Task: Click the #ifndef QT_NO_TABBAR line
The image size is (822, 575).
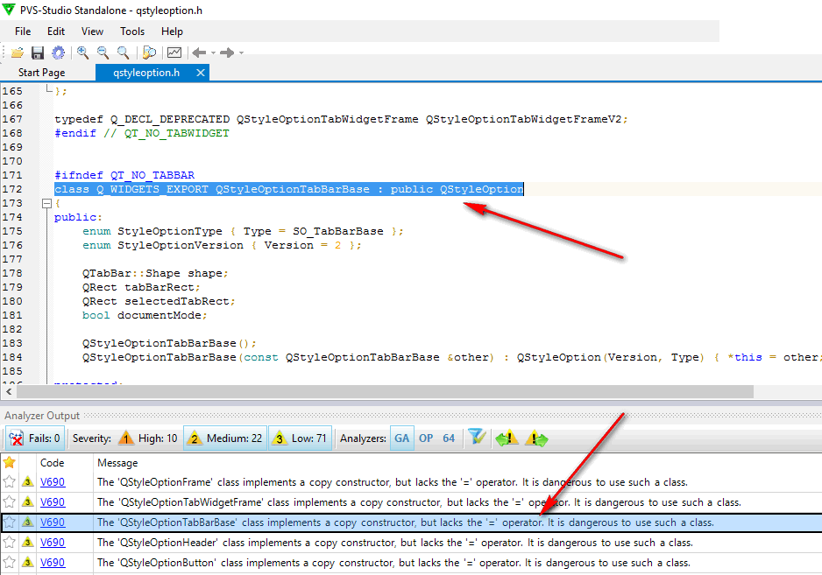Action: pos(124,175)
